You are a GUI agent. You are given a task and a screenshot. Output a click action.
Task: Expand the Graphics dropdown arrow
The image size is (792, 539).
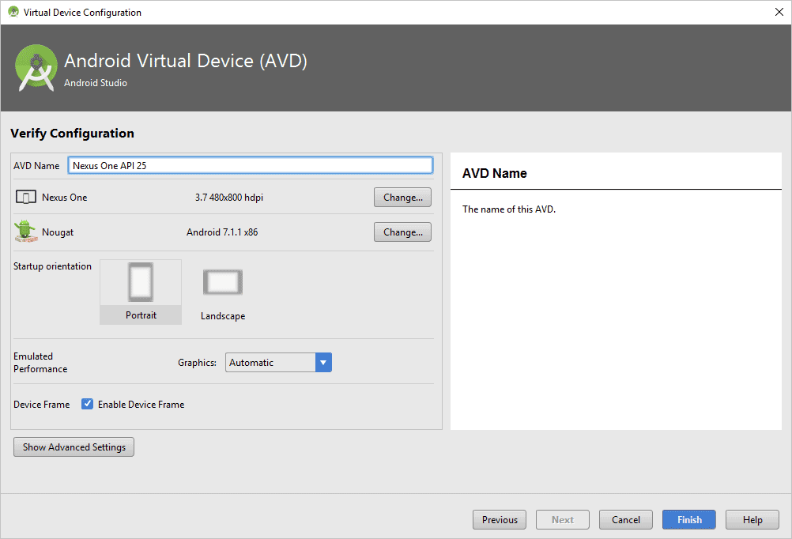(x=323, y=363)
